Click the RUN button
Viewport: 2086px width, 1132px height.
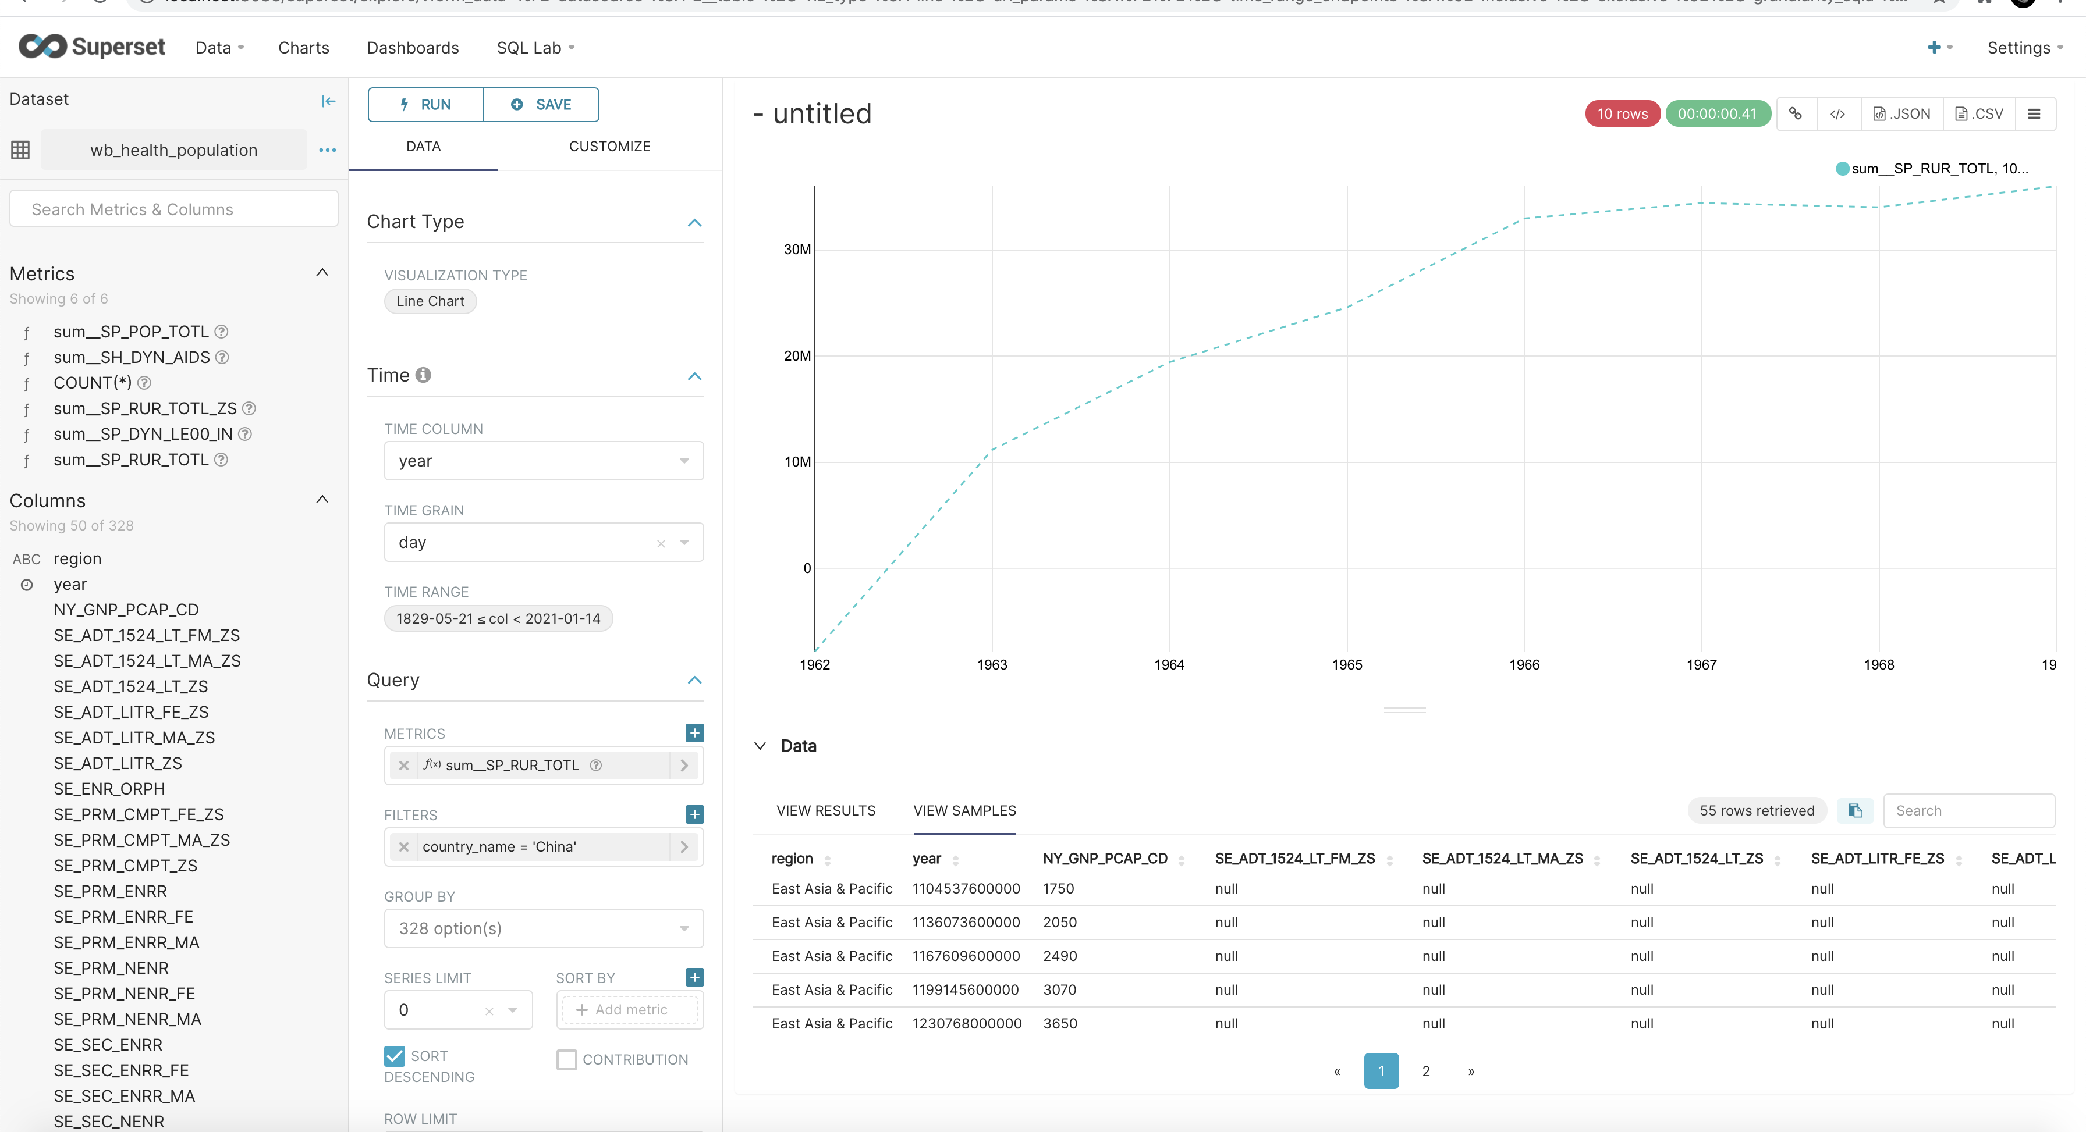click(424, 104)
